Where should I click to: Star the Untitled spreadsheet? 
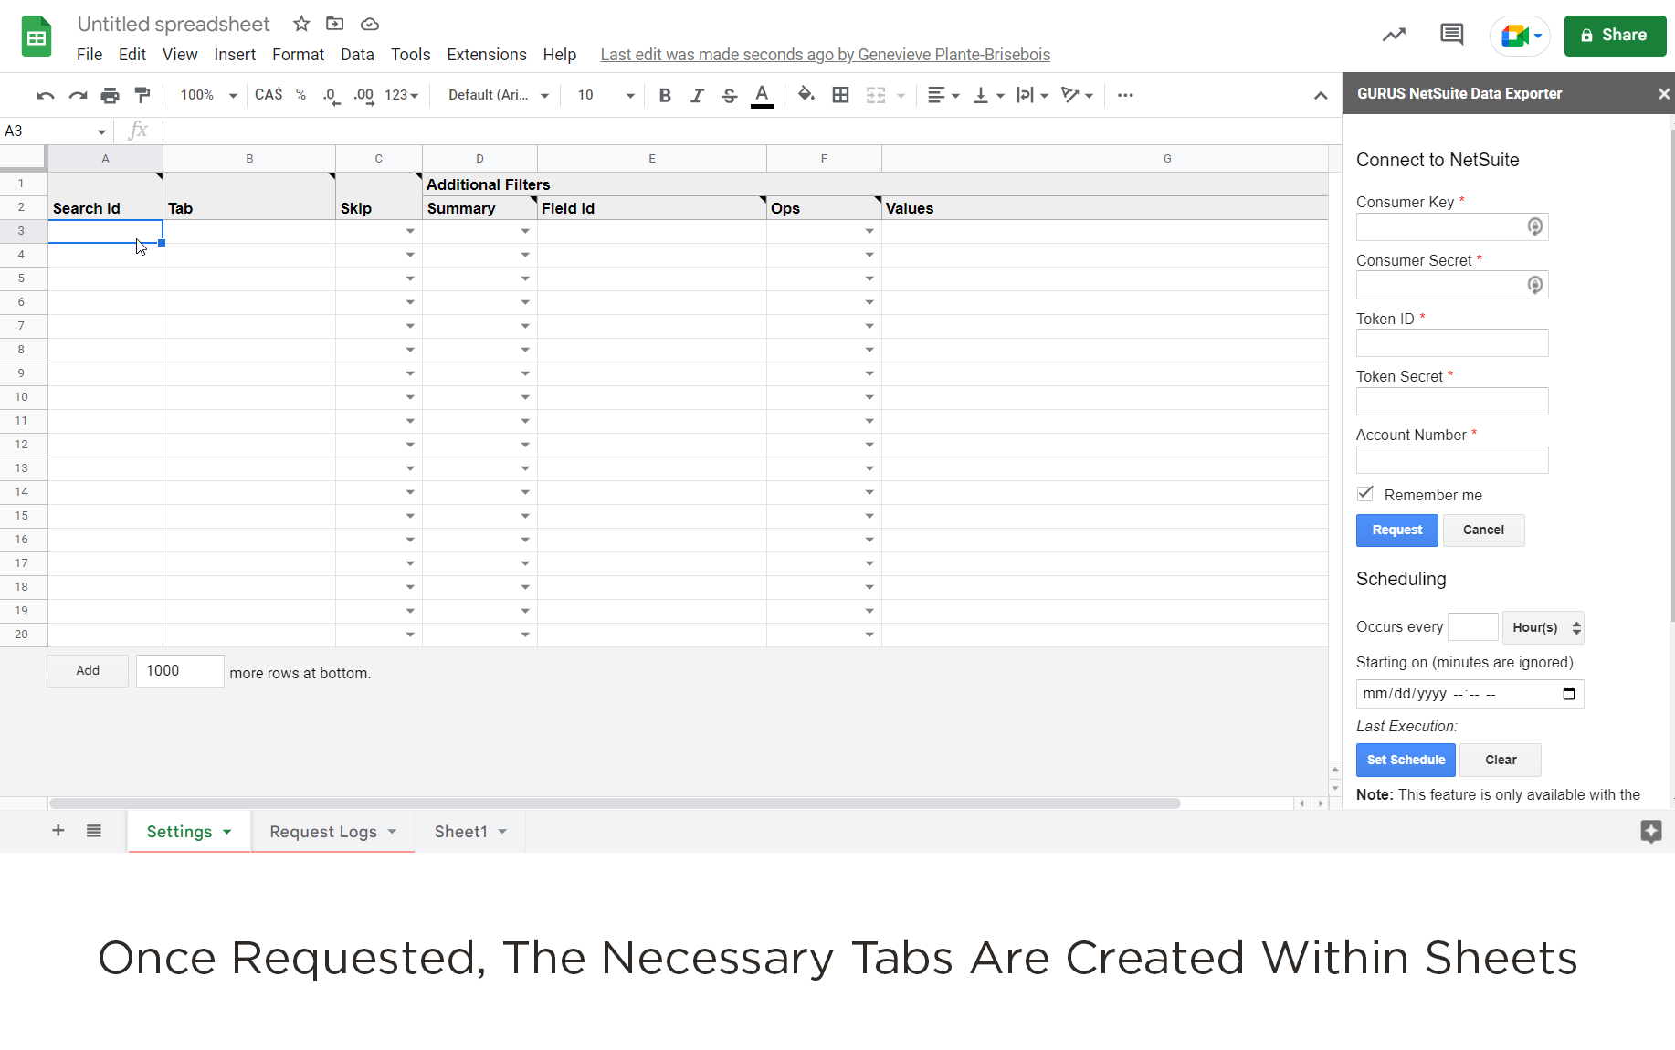(301, 24)
